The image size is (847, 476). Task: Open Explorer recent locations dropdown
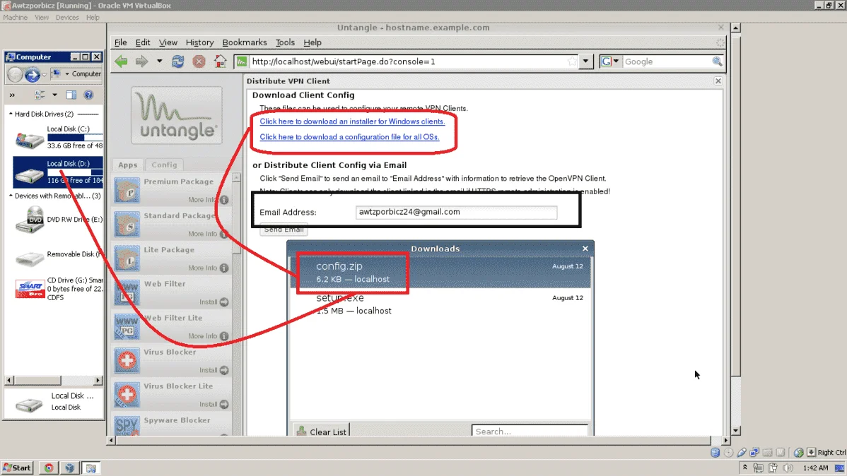[45, 74]
